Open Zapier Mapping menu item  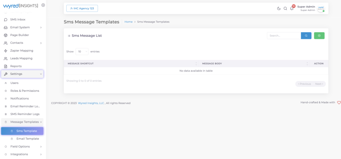(x=22, y=51)
